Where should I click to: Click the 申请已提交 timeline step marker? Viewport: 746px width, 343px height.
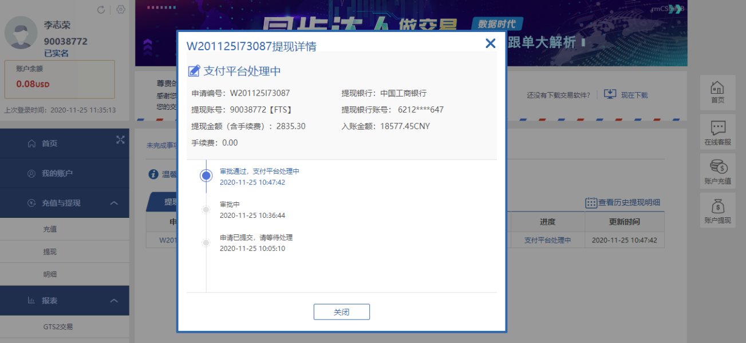pos(206,243)
